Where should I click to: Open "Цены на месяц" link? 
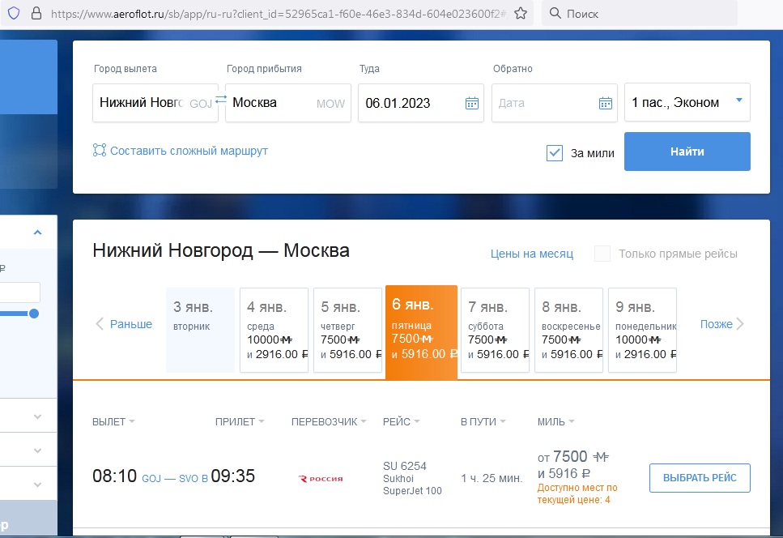tap(531, 254)
